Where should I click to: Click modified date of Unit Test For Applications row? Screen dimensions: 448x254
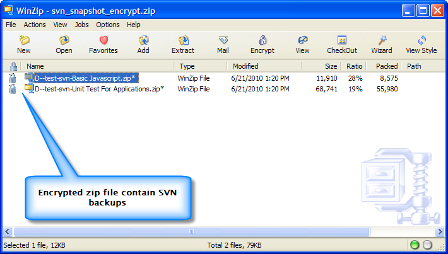(260, 89)
